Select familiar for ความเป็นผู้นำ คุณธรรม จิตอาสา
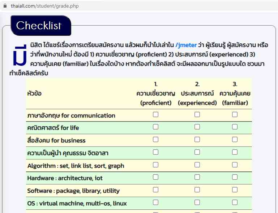Screen dimensions: 278x213 (235, 152)
